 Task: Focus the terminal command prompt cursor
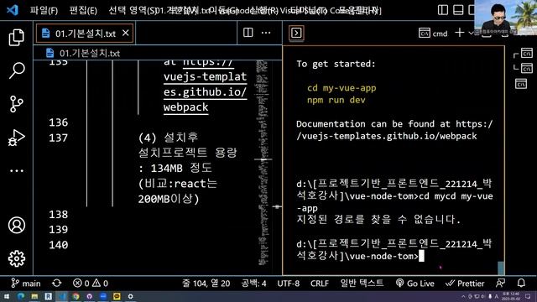421,256
